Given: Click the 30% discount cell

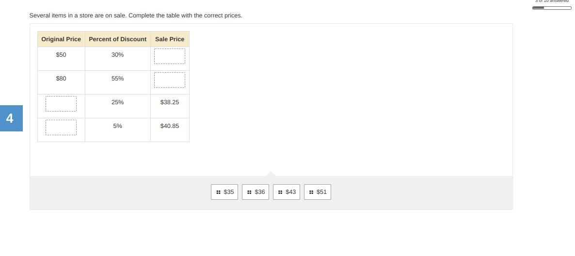Looking at the screenshot, I should pyautogui.click(x=117, y=55).
